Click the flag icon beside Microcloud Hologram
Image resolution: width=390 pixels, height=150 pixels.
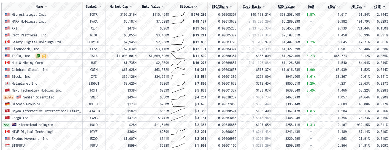[14, 125]
